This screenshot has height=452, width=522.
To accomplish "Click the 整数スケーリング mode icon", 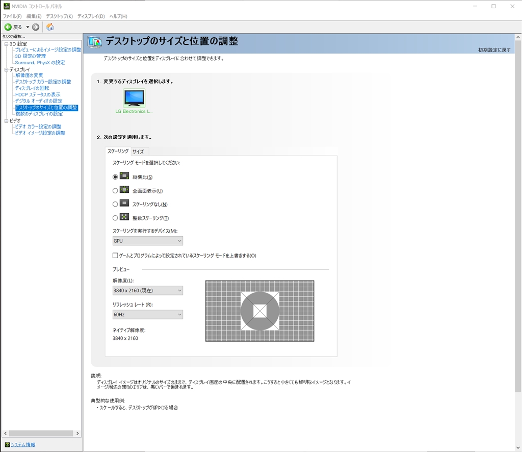I will [124, 217].
